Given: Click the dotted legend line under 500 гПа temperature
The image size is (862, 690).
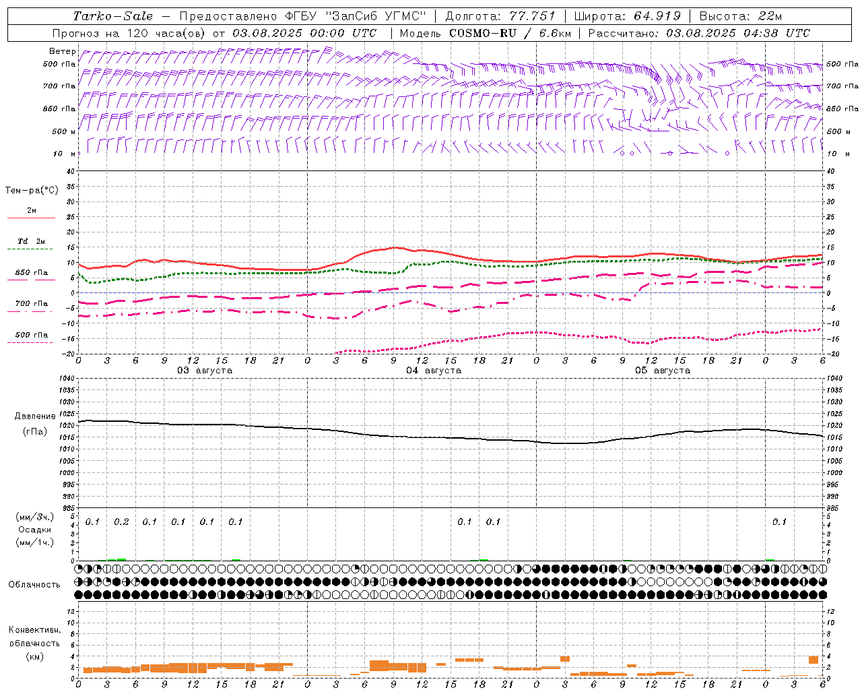Looking at the screenshot, I should [30, 342].
